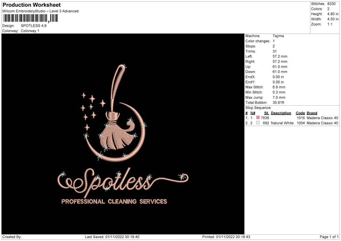Click the 'EndX:' label
This screenshot has width=341, height=241.
[x=250, y=77]
